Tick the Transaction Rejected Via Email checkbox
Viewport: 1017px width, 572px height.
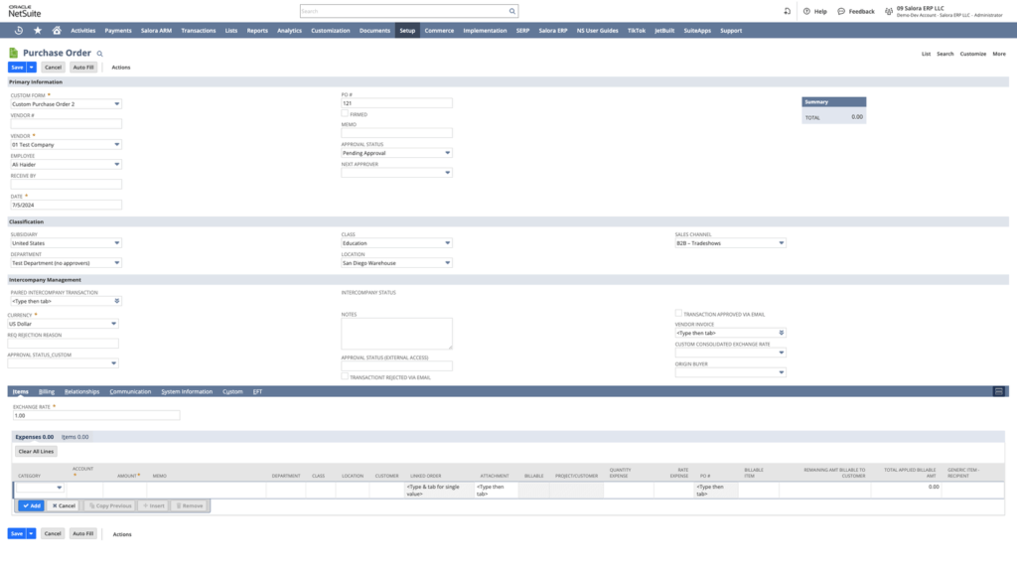(x=345, y=377)
